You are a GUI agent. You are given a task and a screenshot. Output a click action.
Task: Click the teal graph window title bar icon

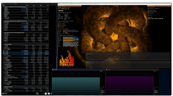[x=53, y=69]
